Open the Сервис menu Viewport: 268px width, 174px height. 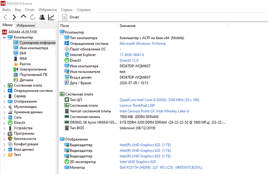pos(67,10)
